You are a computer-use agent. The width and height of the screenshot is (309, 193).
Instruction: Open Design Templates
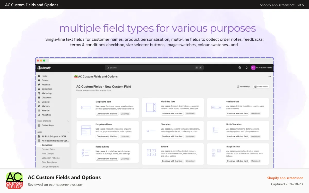[50, 167]
